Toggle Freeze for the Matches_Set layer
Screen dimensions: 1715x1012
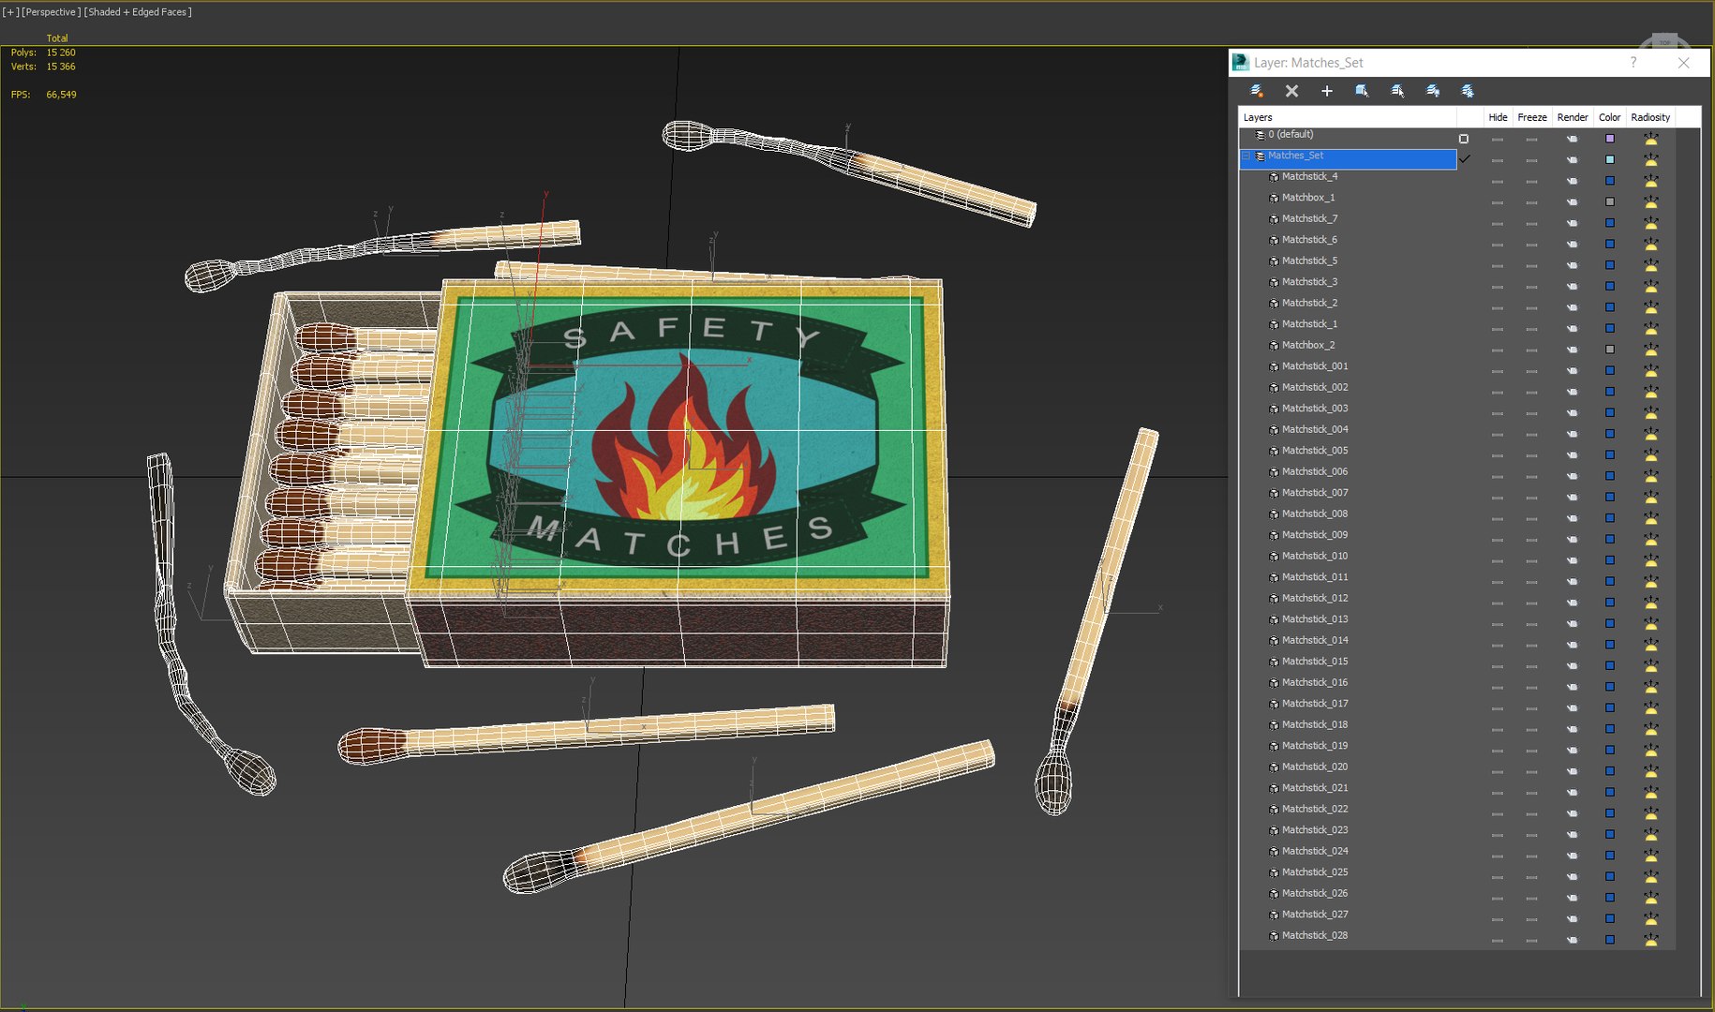click(1531, 160)
